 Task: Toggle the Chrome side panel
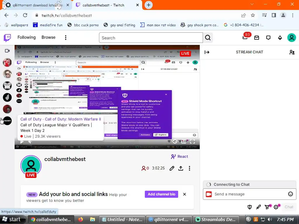(274, 15)
